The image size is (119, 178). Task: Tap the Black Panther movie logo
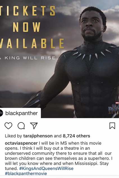pos(114,109)
